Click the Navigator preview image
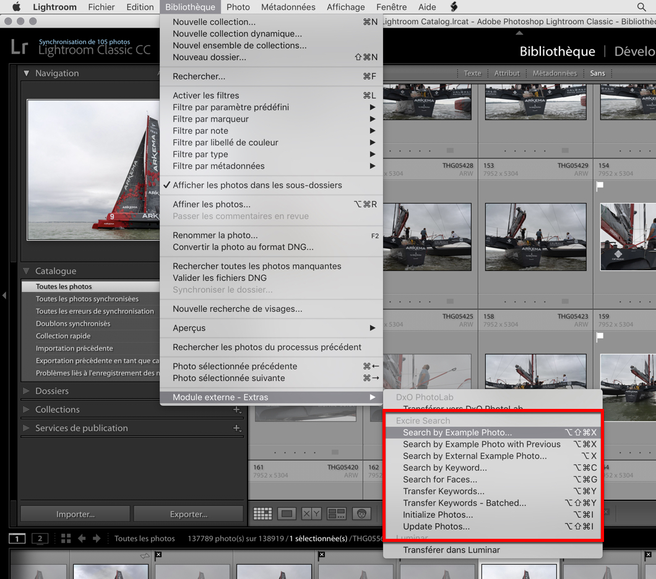This screenshot has width=656, height=579. pyautogui.click(x=93, y=169)
